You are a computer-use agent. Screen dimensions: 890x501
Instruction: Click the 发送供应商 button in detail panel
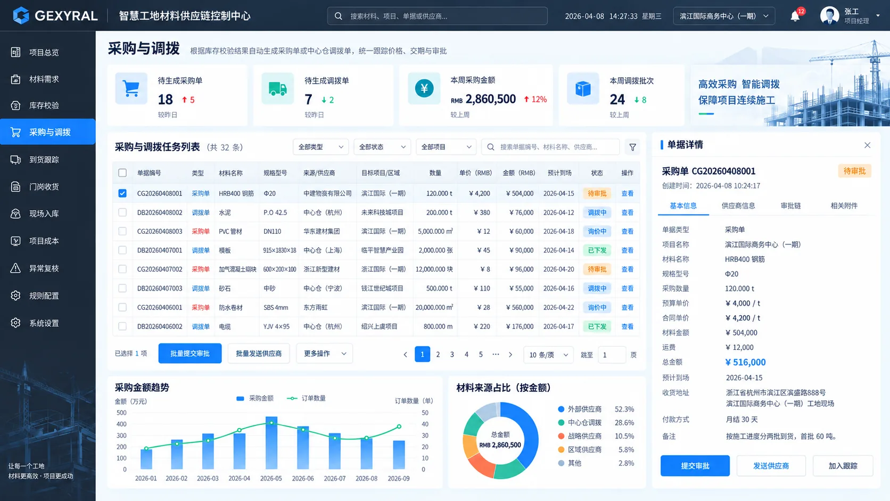pyautogui.click(x=771, y=466)
